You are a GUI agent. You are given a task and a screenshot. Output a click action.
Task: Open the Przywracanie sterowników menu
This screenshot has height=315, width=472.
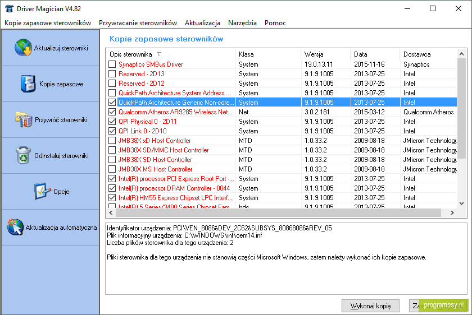(138, 23)
